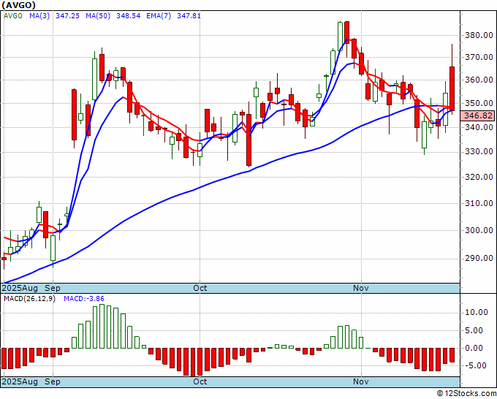497x399 pixels.
Task: Click the 330.00 price axis label
Action: pos(479,151)
